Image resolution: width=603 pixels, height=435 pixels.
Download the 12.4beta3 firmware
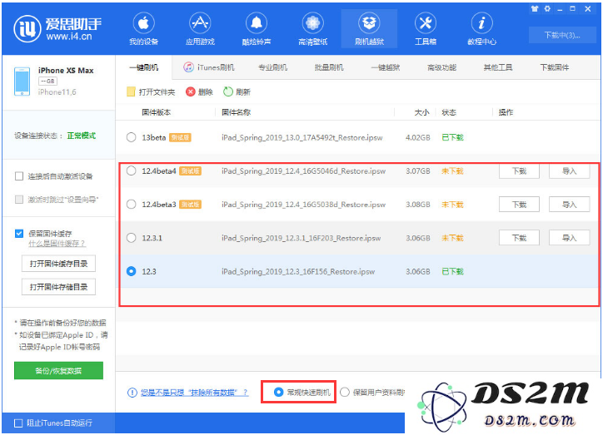tap(519, 205)
